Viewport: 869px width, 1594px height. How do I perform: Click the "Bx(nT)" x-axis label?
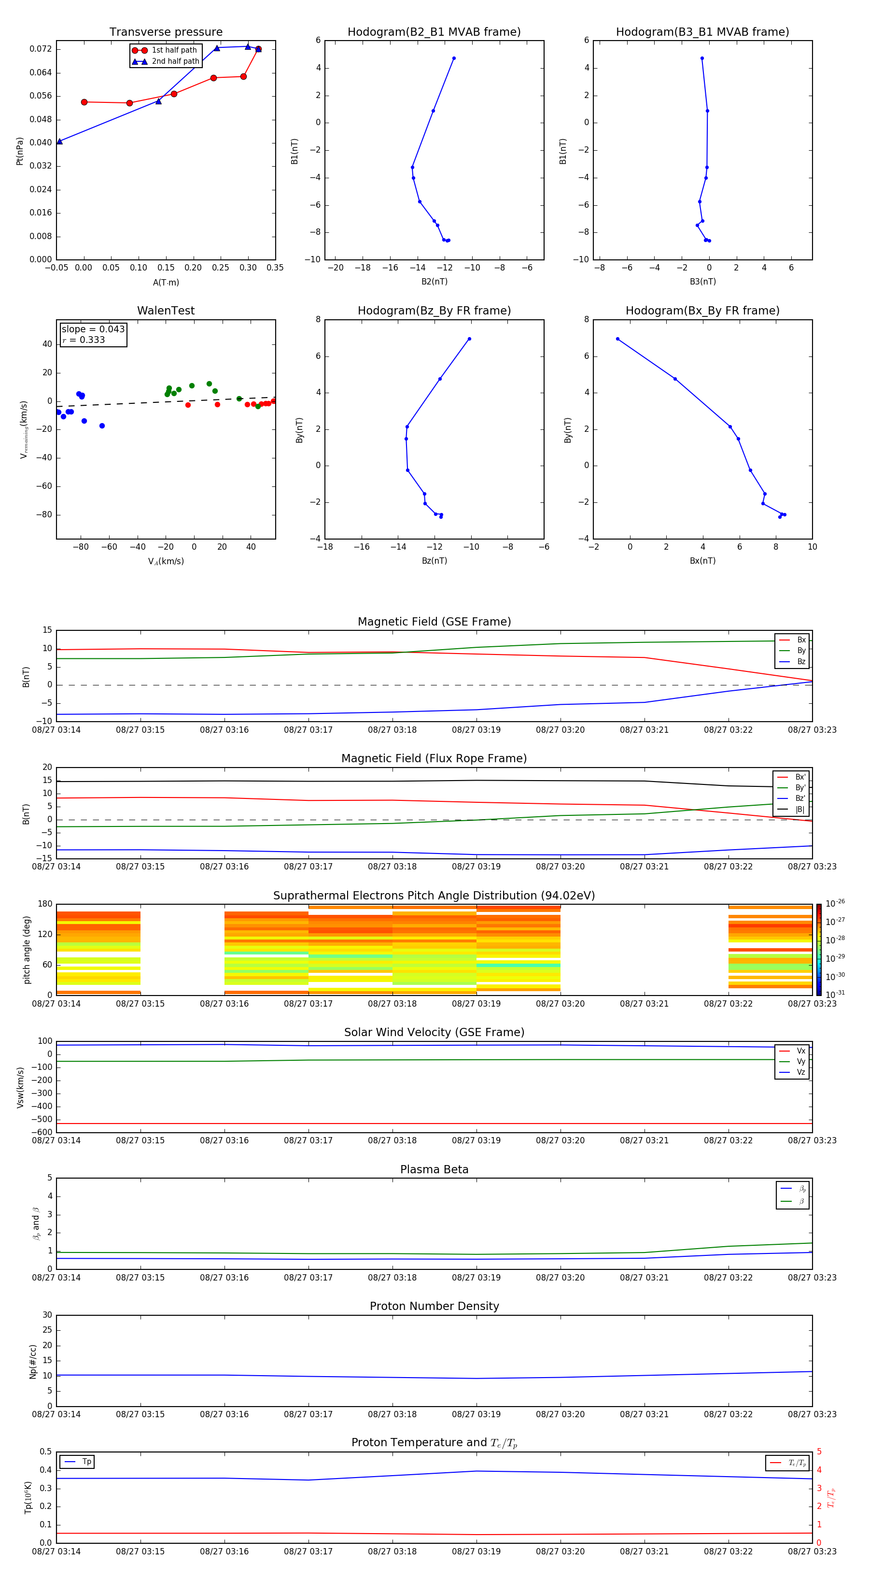pos(702,561)
